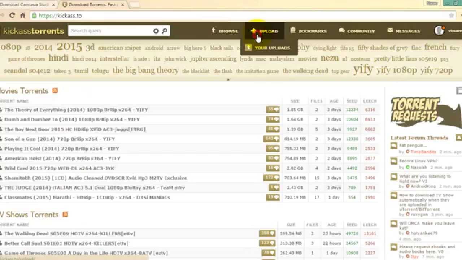
Task: Click in the Search query field
Action: [110, 31]
